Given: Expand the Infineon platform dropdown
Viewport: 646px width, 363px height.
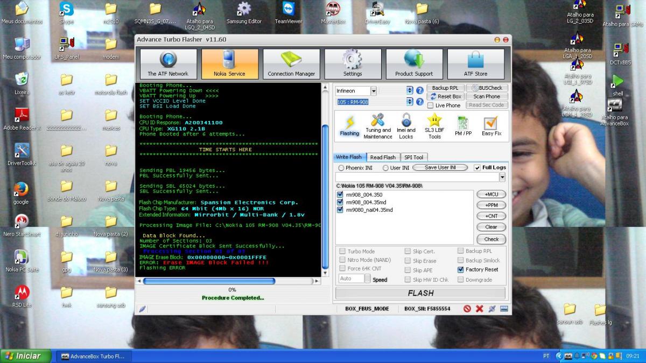Looking at the screenshot, I should (373, 91).
